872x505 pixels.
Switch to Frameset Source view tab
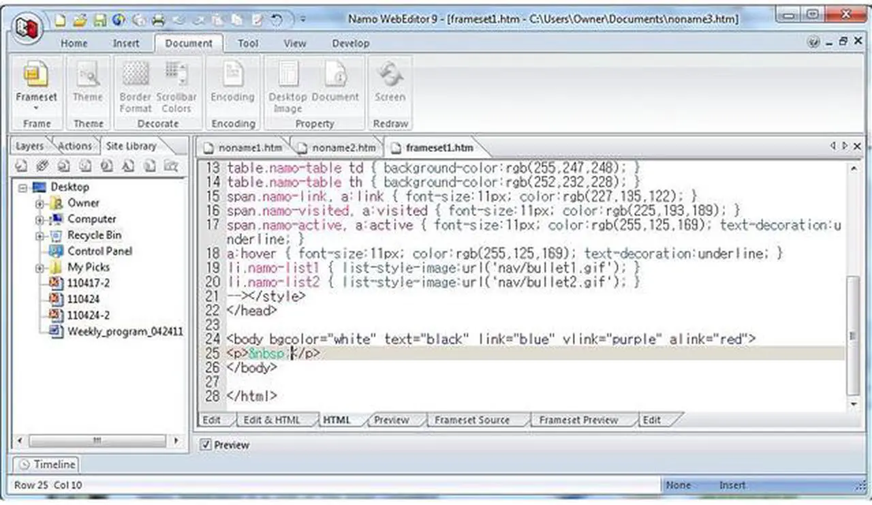pos(472,420)
